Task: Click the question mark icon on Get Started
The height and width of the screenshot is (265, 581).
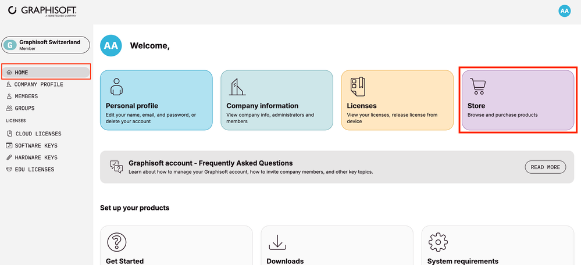Action: [x=117, y=242]
